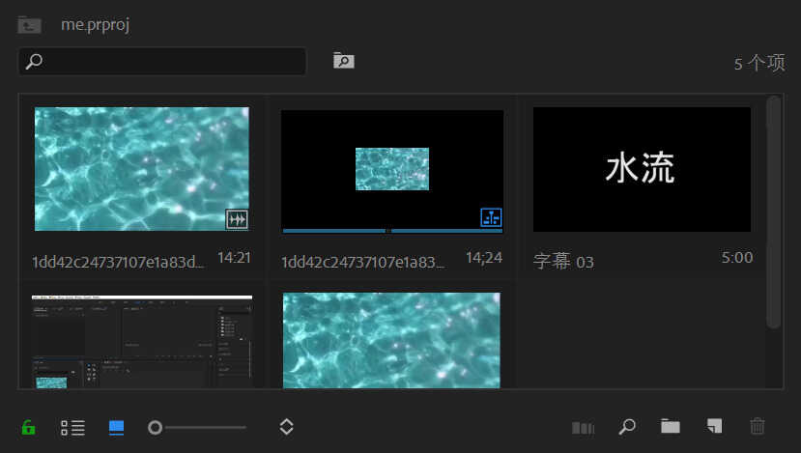
Task: Click the 5:00 duration of 字幕 03
Action: pos(736,257)
